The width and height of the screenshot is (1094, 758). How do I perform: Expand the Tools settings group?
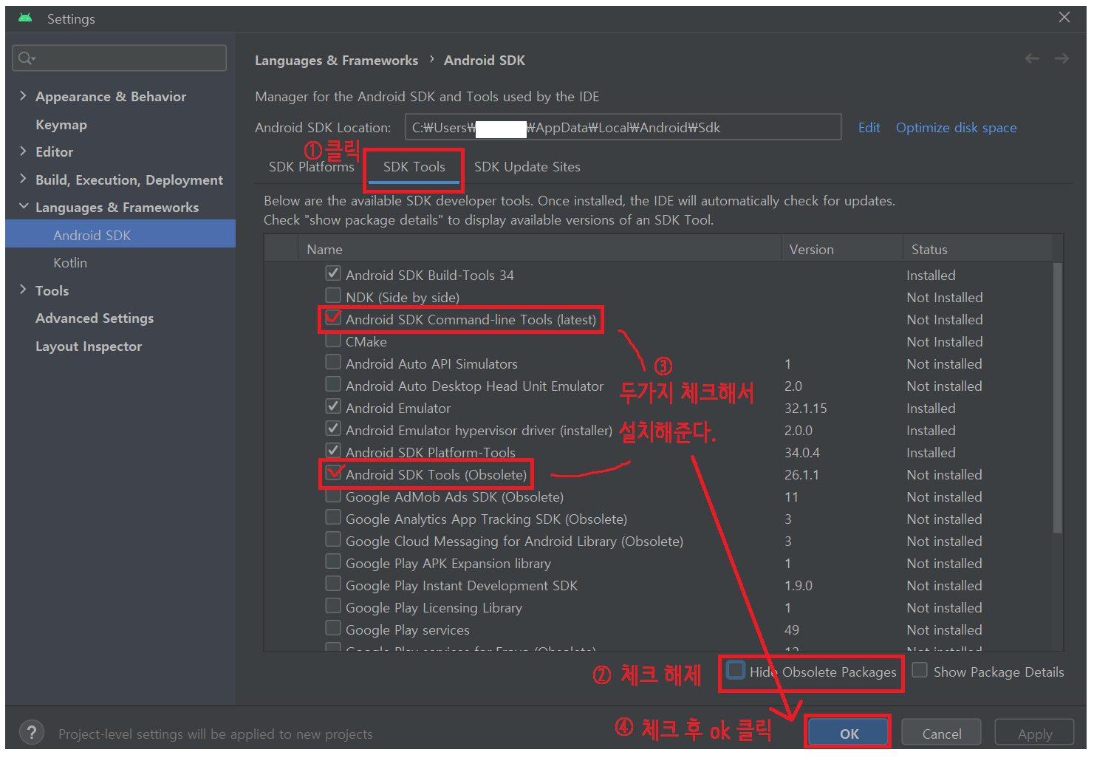23,290
